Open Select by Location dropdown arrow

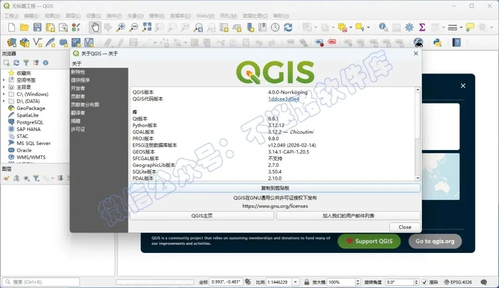pos(368,28)
